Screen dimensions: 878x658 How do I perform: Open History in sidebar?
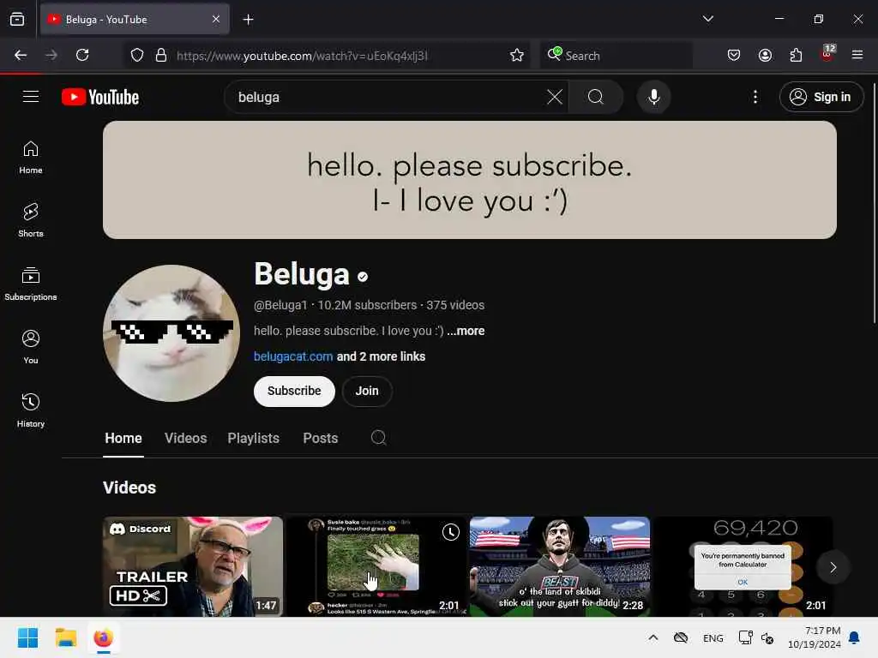click(x=31, y=410)
